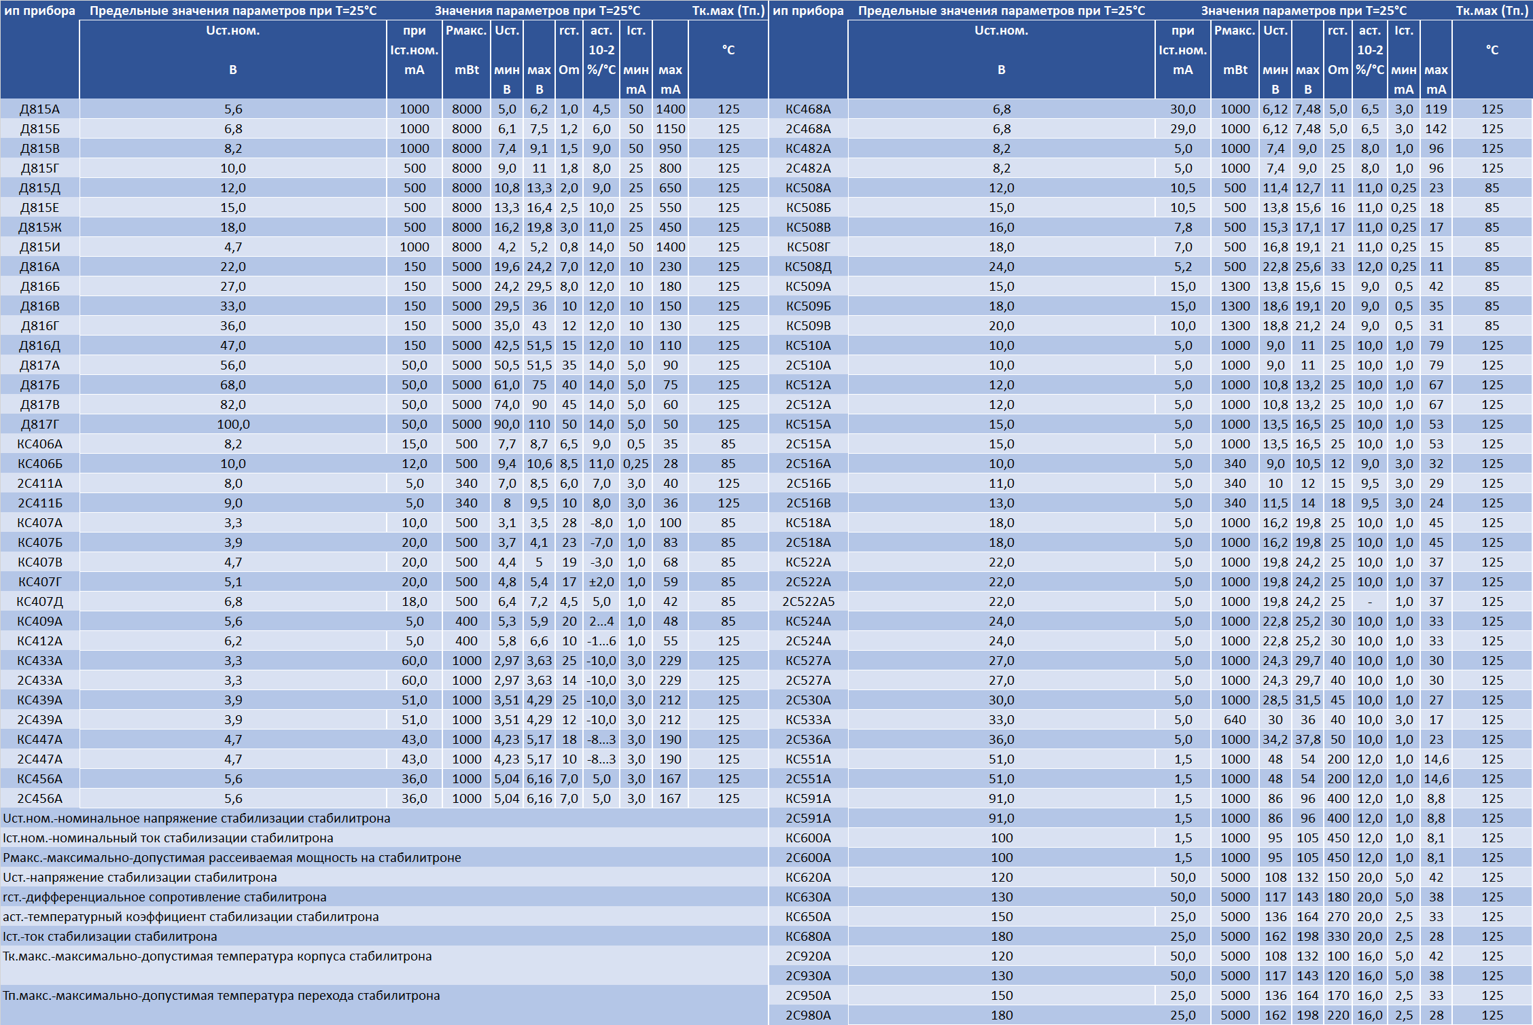Click the Рмакс. power definition note
The height and width of the screenshot is (1025, 1533).
[x=232, y=857]
